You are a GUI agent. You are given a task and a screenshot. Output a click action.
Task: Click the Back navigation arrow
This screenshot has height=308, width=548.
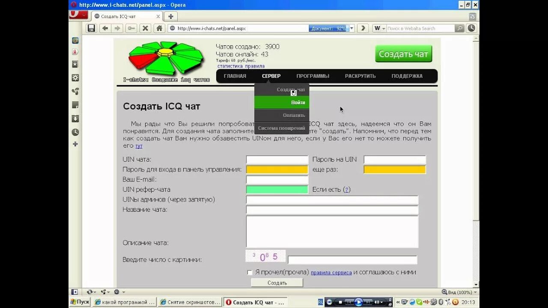(x=105, y=28)
